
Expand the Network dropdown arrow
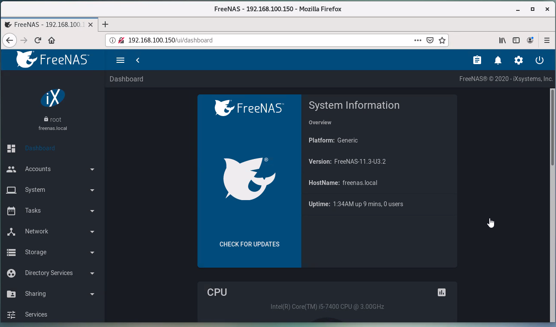(92, 232)
